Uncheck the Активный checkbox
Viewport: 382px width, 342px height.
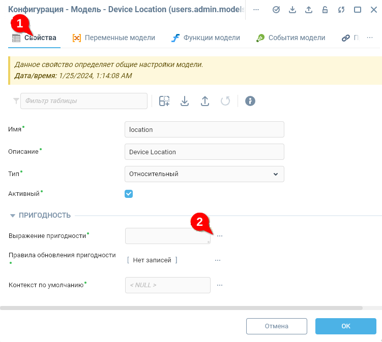click(x=129, y=194)
